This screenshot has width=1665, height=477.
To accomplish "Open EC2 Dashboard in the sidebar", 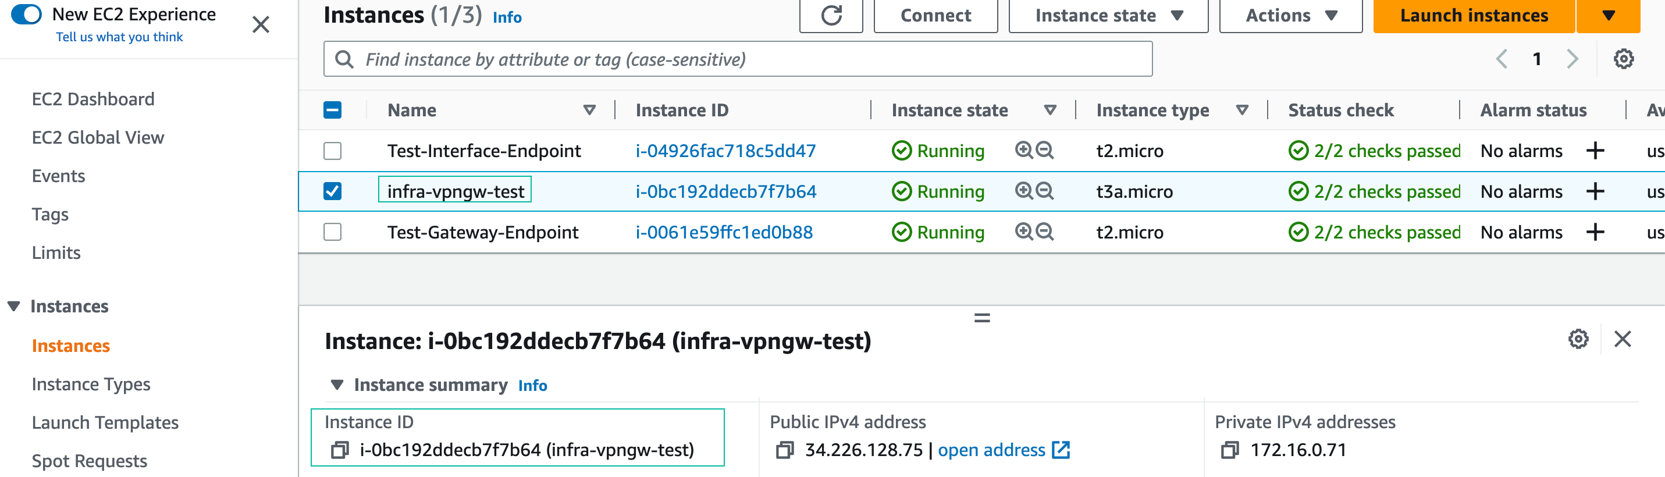I will [93, 99].
